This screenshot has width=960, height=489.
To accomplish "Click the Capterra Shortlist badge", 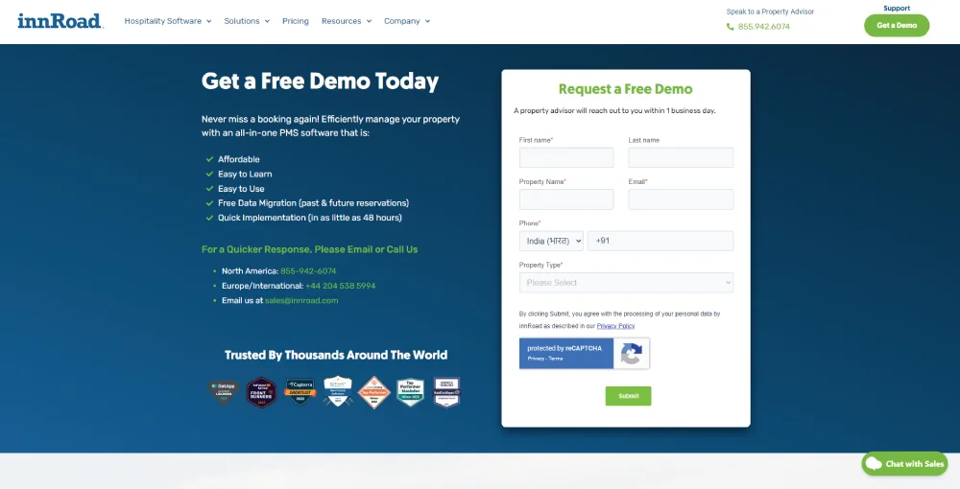I will click(x=300, y=392).
